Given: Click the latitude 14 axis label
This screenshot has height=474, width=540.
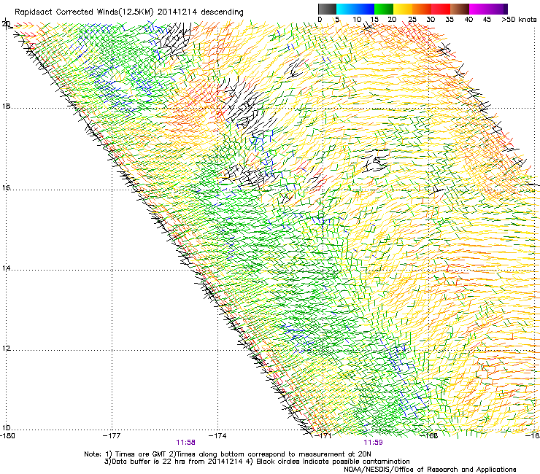Looking at the screenshot, I should click(x=6, y=268).
